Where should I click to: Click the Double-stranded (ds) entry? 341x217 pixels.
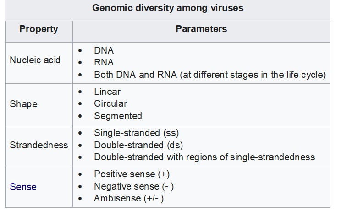(138, 145)
